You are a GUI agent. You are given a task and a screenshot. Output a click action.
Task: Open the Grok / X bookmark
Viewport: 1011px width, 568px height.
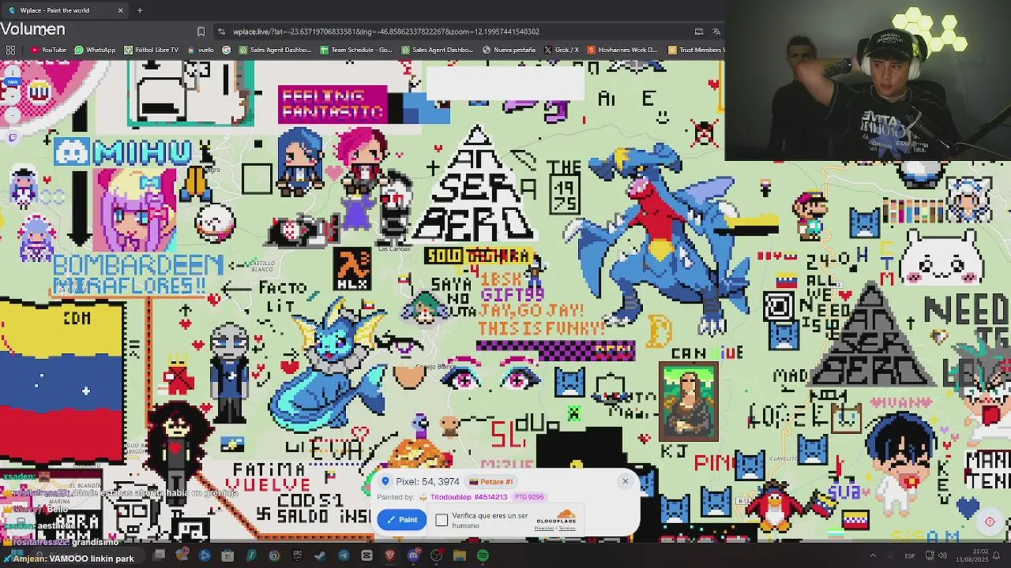point(562,50)
